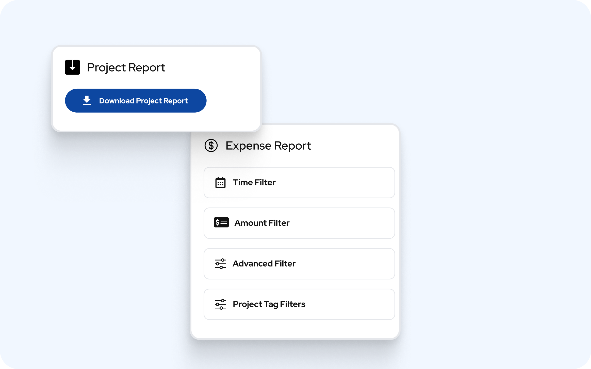This screenshot has width=591, height=369.
Task: Click the Advanced Filter label text
Action: [264, 264]
